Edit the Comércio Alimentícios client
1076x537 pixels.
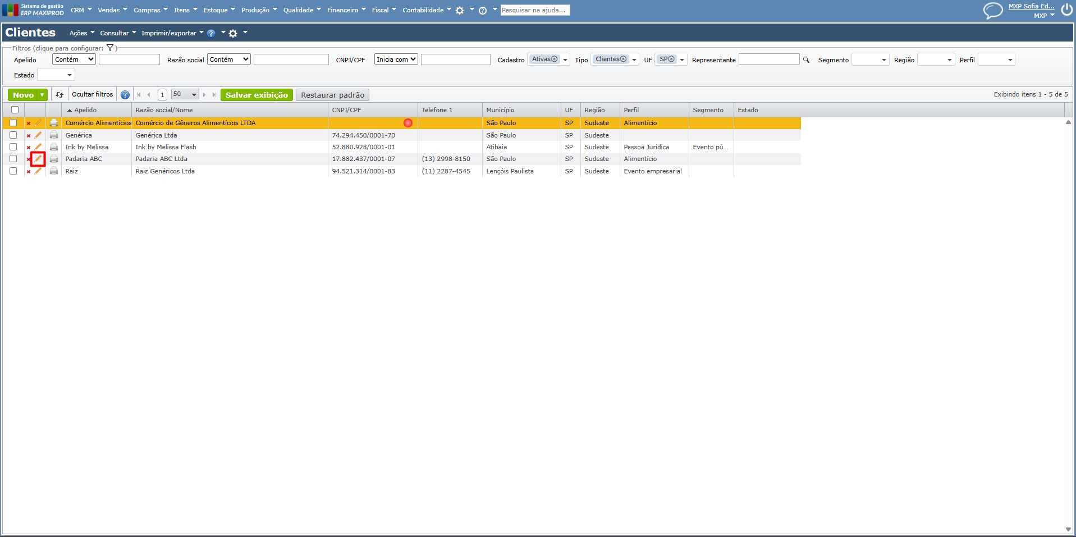coord(38,123)
